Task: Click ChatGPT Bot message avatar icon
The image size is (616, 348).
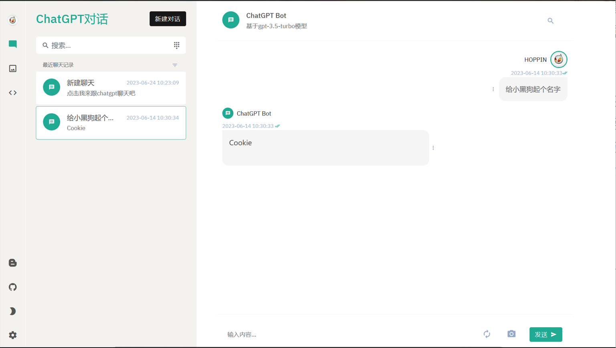Action: (228, 113)
